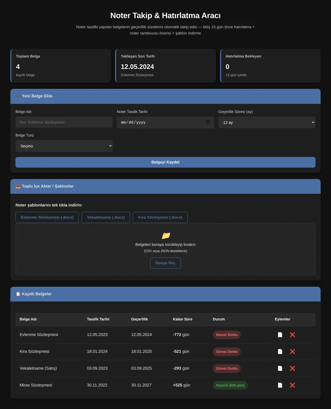The width and height of the screenshot is (331, 409).
Task: Select the Kira Sözleşmesi name in the table
Action: pos(34,352)
